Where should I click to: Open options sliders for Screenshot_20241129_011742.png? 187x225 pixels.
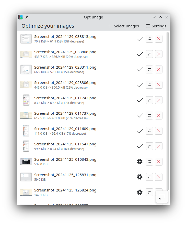point(149,100)
